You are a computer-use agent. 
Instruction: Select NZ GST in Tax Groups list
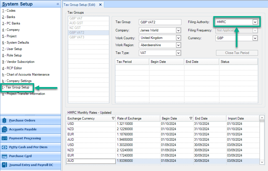point(89,28)
